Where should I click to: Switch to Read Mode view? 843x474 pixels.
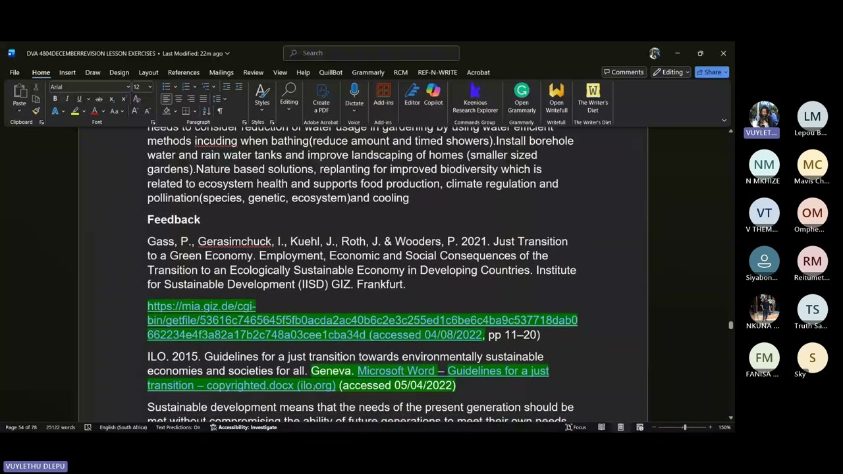[x=601, y=427]
